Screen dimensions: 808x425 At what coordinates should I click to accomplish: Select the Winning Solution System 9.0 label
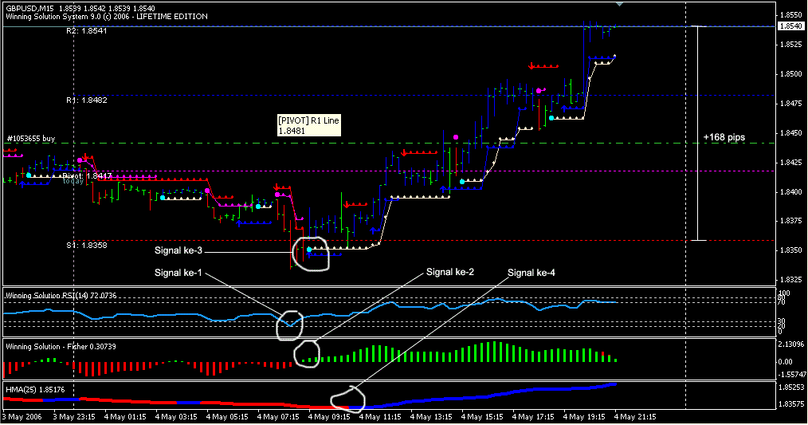(x=107, y=17)
